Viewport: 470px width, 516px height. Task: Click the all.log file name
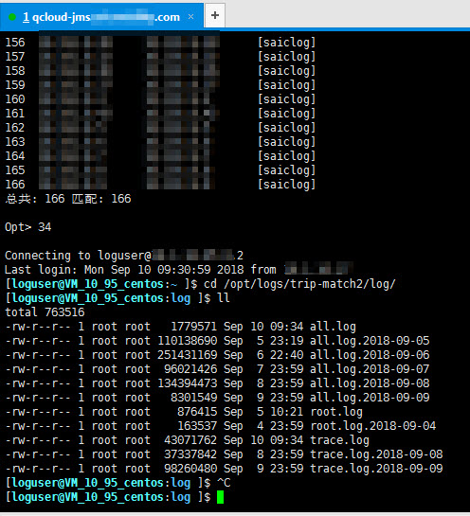333,327
